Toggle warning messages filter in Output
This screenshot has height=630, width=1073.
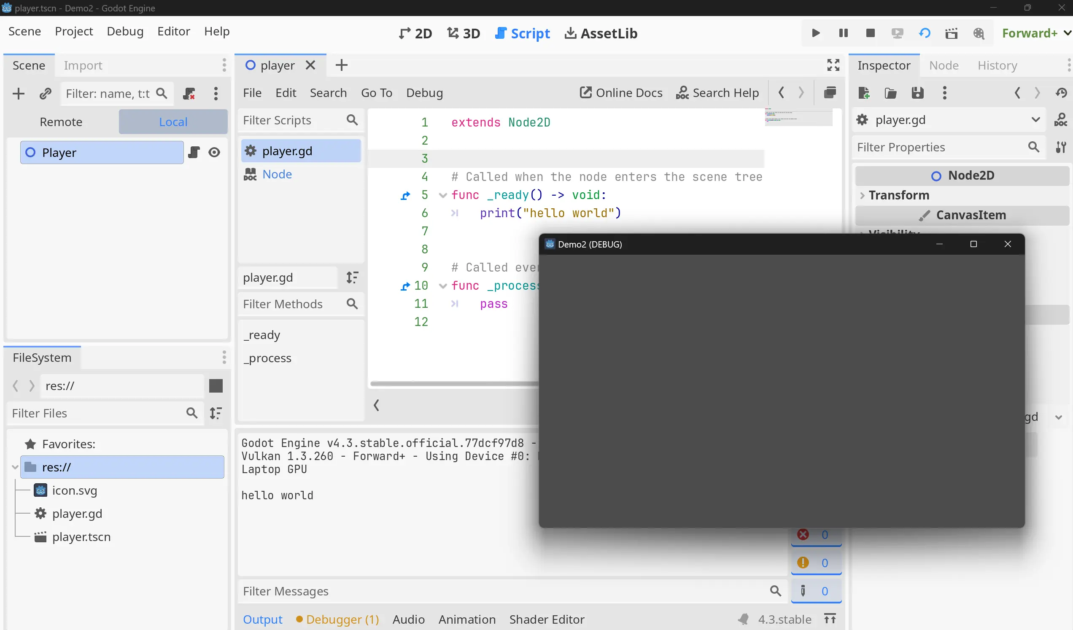(x=816, y=563)
